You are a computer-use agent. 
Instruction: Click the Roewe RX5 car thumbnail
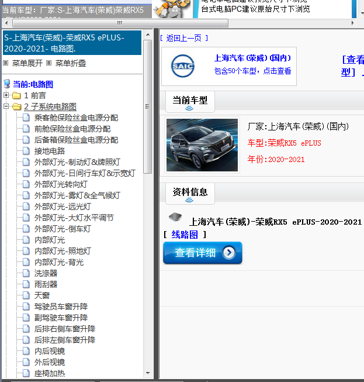pyautogui.click(x=202, y=145)
